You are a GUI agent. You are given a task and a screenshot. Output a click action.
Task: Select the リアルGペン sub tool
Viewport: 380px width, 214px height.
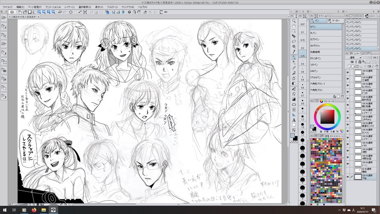click(x=326, y=78)
